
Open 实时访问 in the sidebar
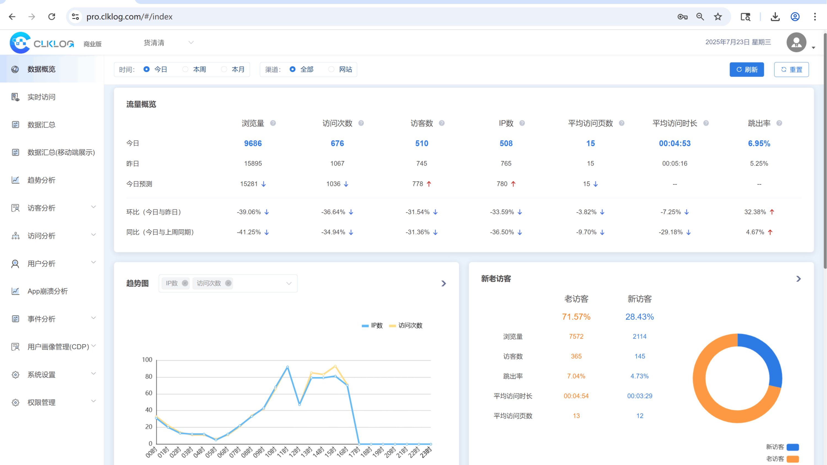pyautogui.click(x=41, y=97)
